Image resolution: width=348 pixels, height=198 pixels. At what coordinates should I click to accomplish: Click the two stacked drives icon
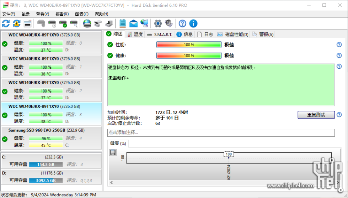point(98,24)
